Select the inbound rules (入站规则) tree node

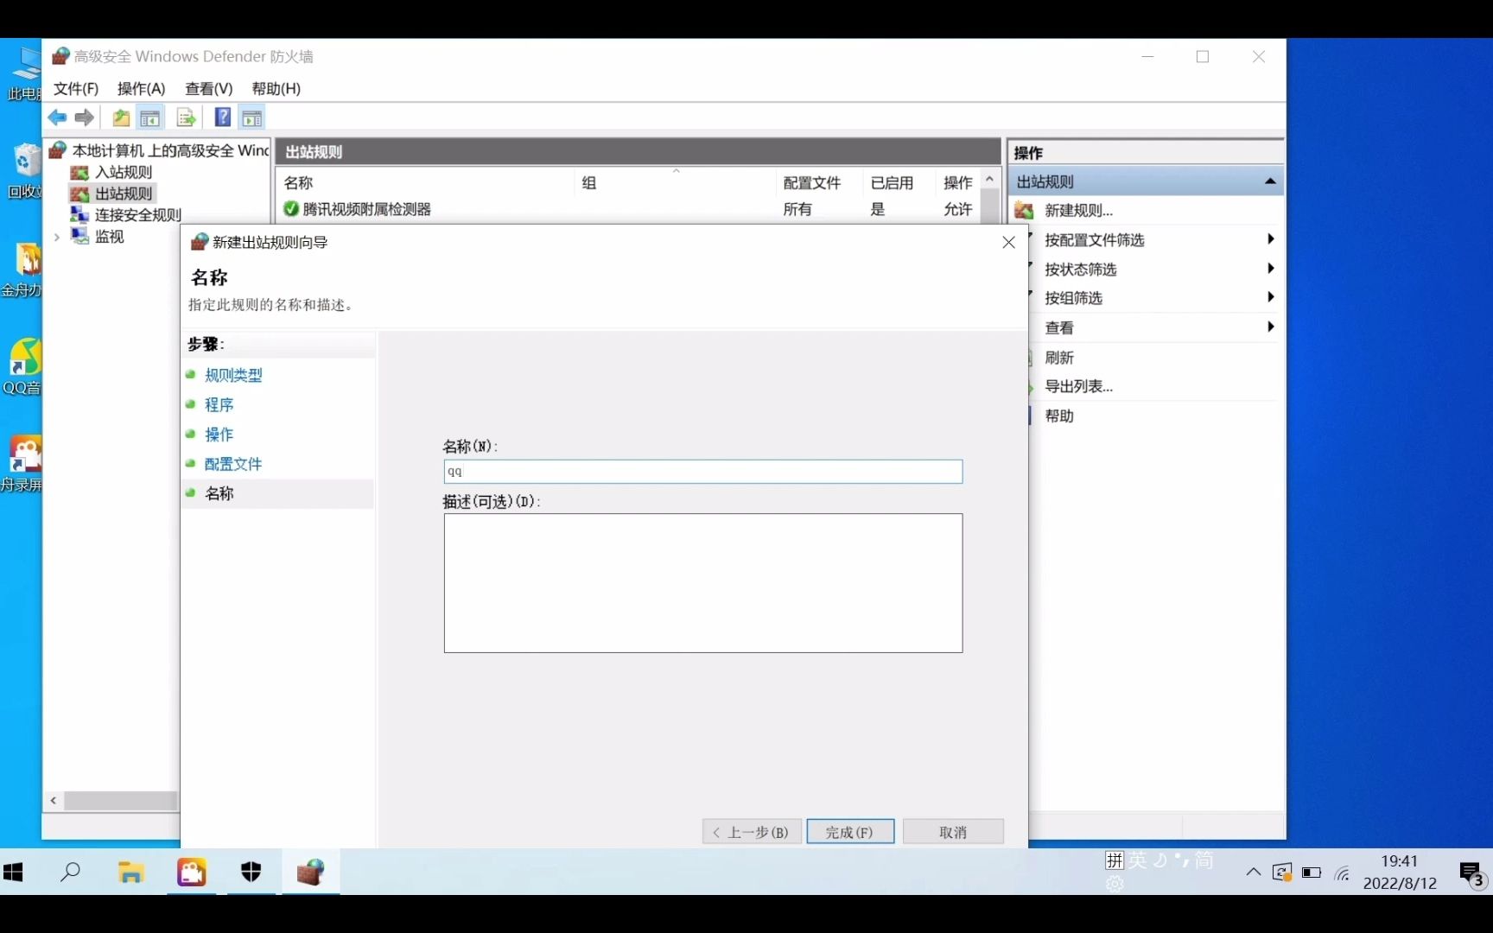pyautogui.click(x=124, y=172)
